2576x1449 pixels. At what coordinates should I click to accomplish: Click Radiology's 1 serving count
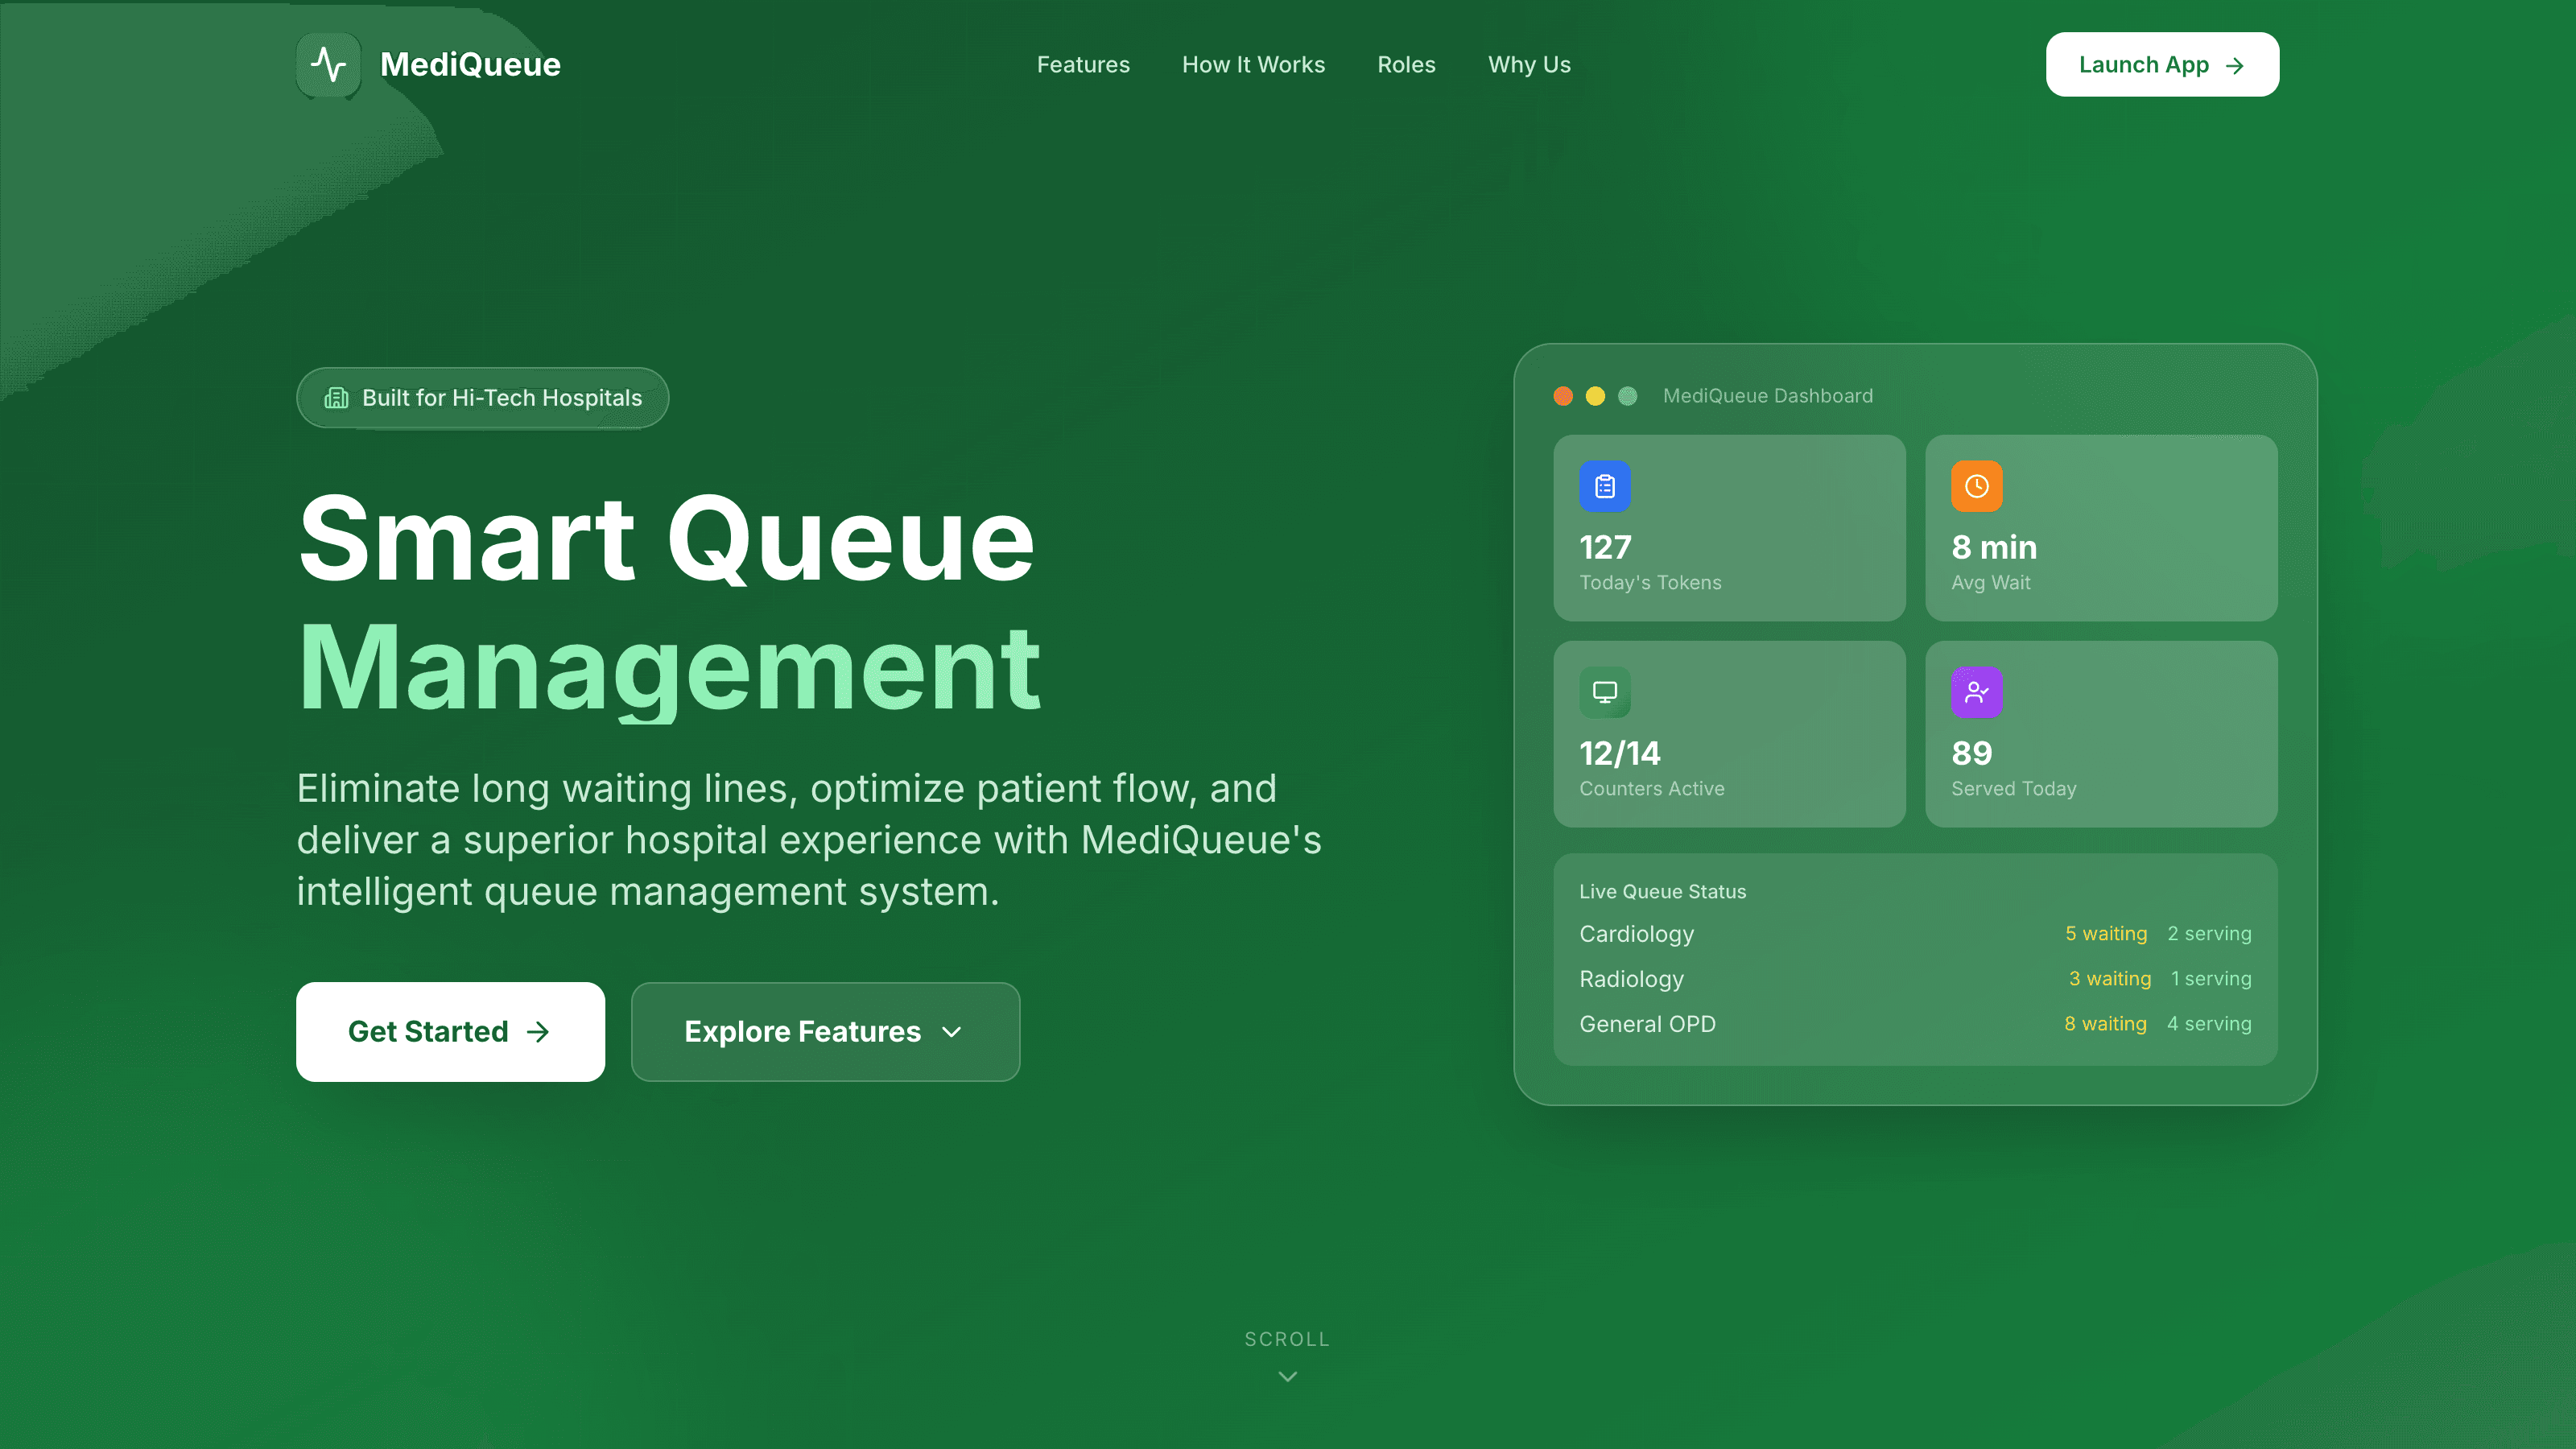pyautogui.click(x=2211, y=978)
